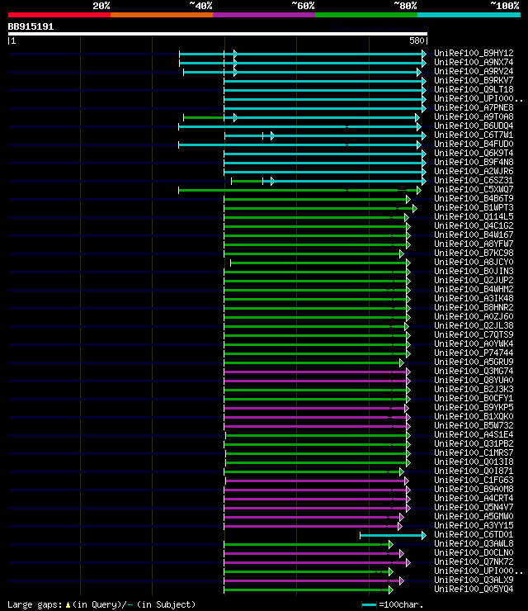
Task: Select hit UniRef100_A2WJR6
Action: [x=474, y=171]
